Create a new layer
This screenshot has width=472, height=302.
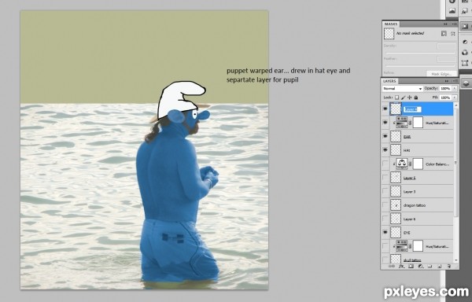point(440,266)
